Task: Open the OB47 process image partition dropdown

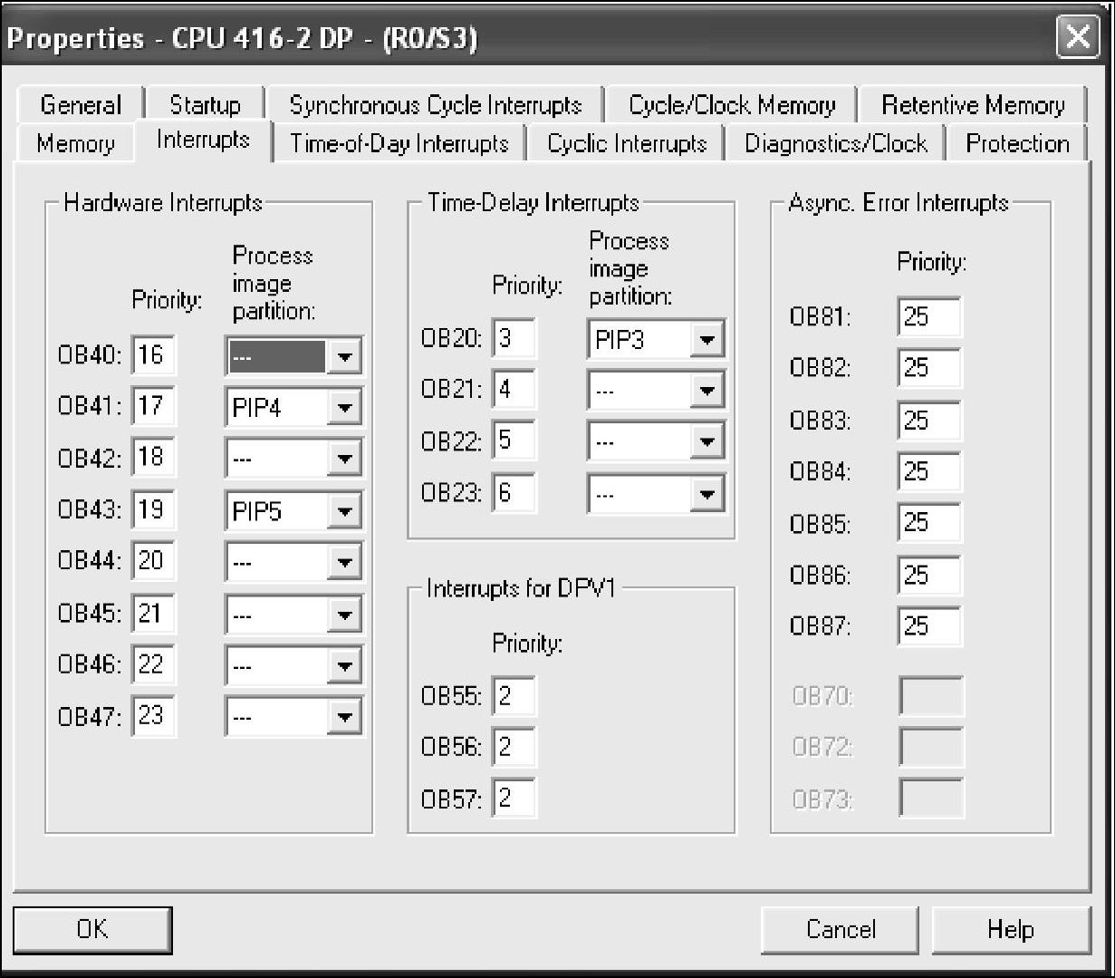Action: (x=343, y=718)
